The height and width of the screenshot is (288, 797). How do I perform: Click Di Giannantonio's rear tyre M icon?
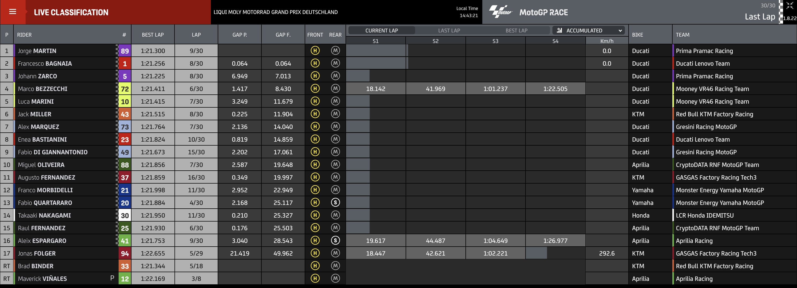point(336,152)
